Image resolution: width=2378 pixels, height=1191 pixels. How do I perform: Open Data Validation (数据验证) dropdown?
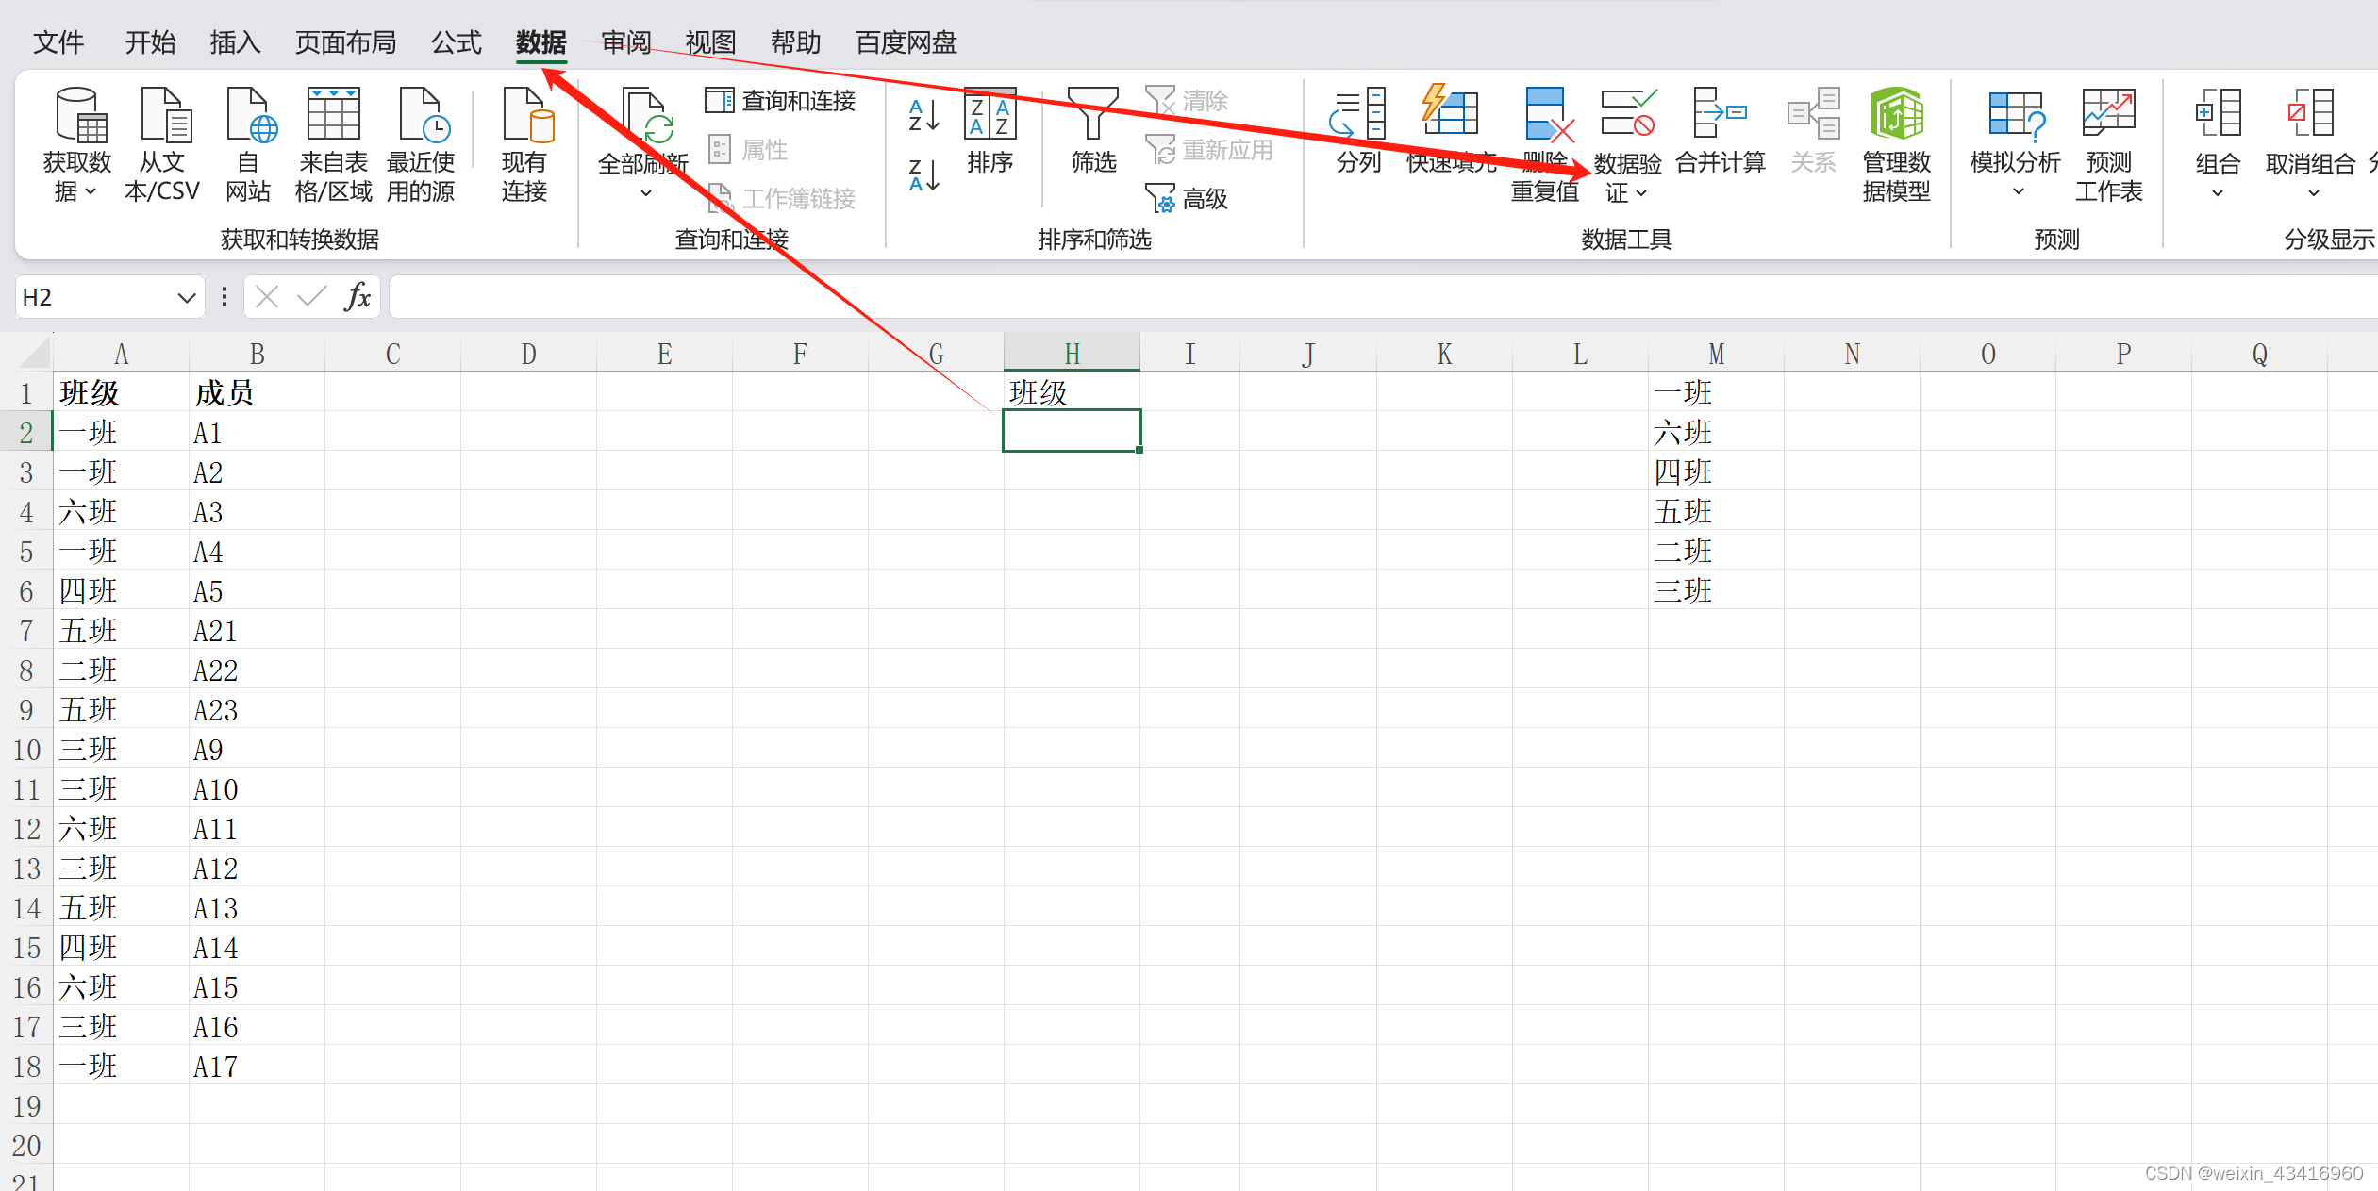(1641, 193)
